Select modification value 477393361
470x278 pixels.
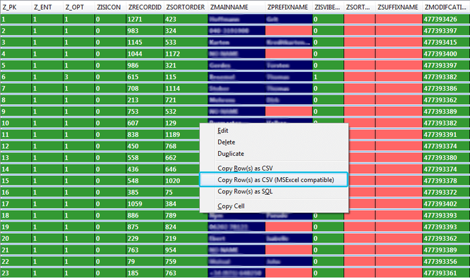pyautogui.click(x=446, y=273)
